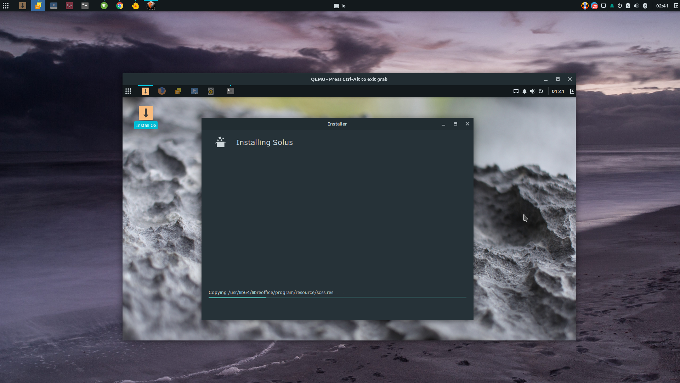Click the host display tray icon

tap(603, 6)
